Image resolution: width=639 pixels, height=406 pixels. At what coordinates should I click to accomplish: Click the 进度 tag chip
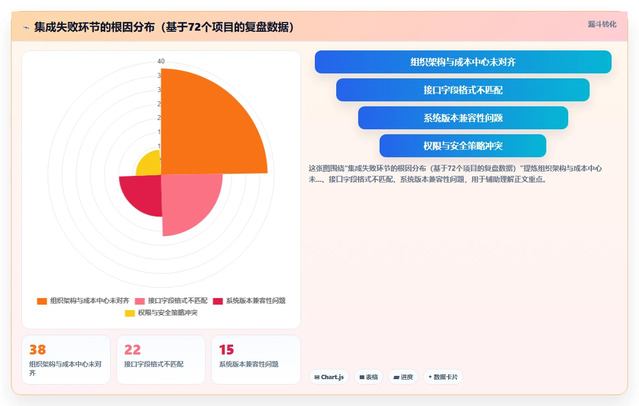(403, 377)
